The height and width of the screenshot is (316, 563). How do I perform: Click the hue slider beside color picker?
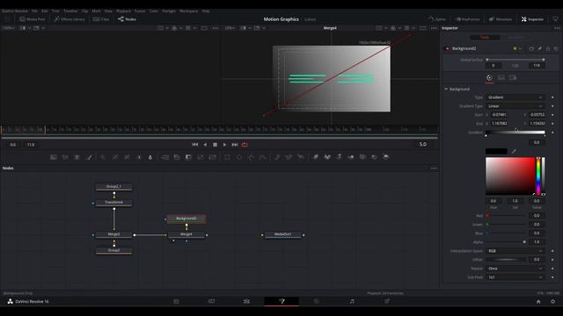pyautogui.click(x=538, y=176)
